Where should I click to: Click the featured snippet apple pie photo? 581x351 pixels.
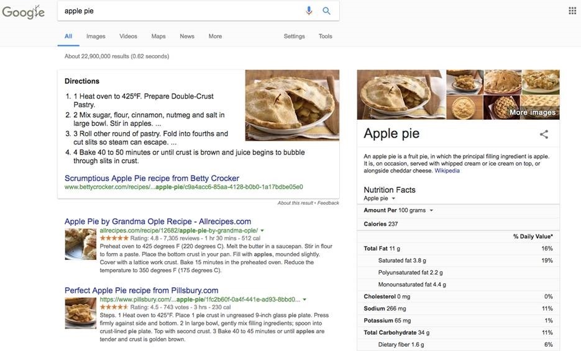tap(292, 105)
